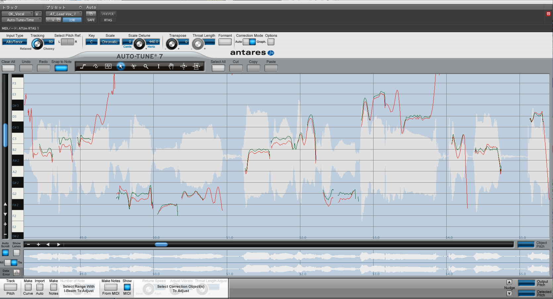Open the AT_Lead Vox_1 preset dropdown
This screenshot has width=553, height=299.
tap(64, 14)
